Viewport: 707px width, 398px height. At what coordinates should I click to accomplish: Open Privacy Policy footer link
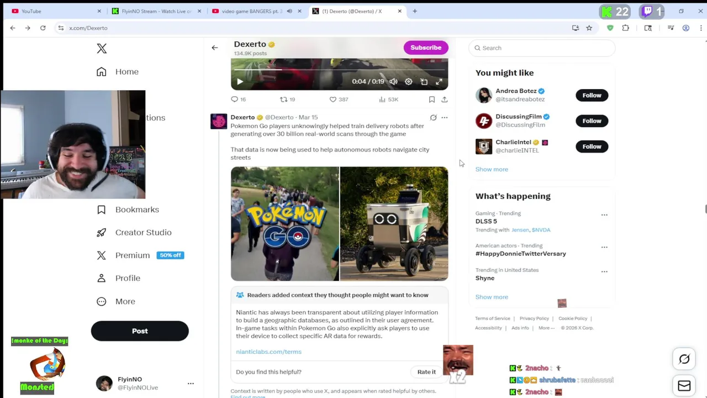pos(534,318)
